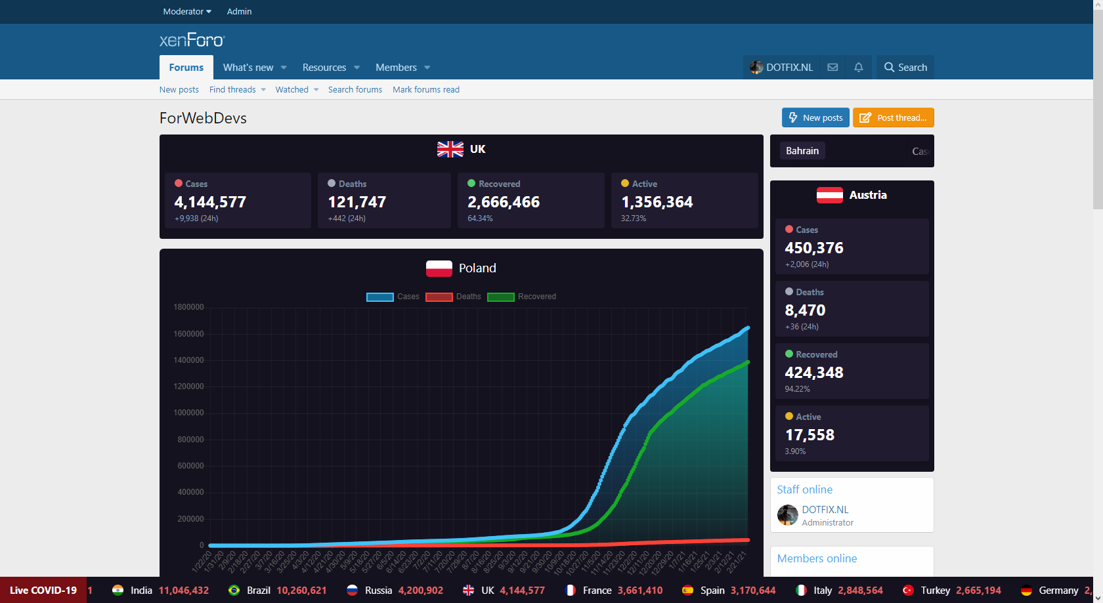Open the inbox envelope icon
The width and height of the screenshot is (1103, 603).
(833, 68)
